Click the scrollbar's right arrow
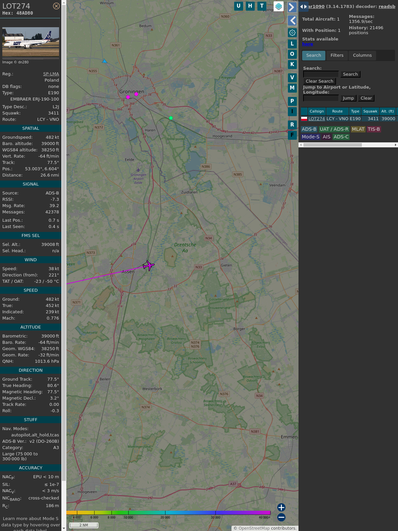 click(395, 145)
